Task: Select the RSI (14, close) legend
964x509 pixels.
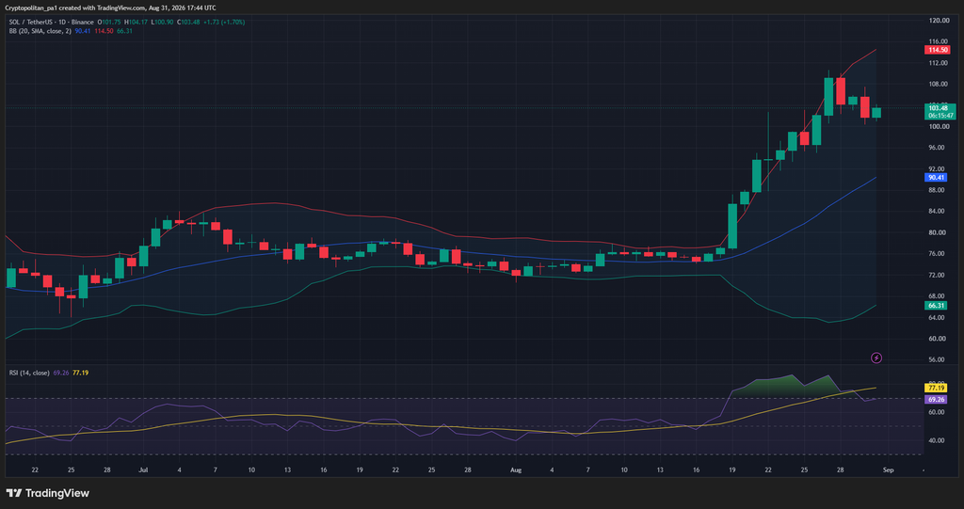Action: [29, 373]
